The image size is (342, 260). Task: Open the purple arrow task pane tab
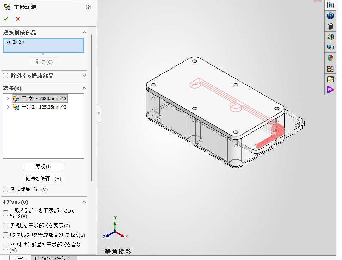point(330,90)
